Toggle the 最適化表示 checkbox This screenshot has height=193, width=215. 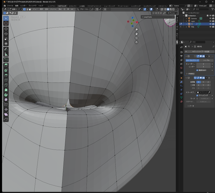click(x=197, y=70)
